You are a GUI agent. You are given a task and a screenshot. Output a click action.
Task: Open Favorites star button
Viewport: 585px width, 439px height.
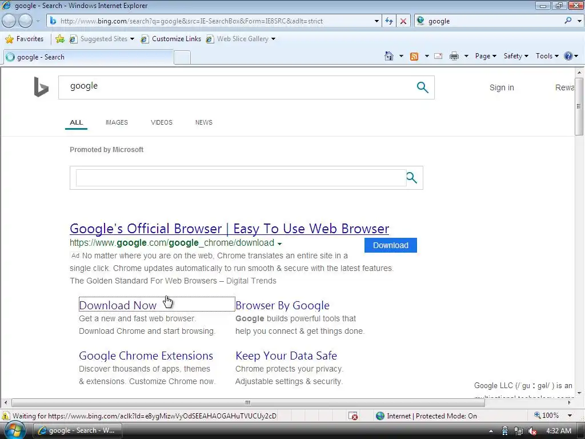coord(25,39)
